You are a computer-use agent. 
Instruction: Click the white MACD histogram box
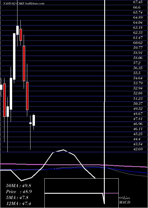(81, 193)
